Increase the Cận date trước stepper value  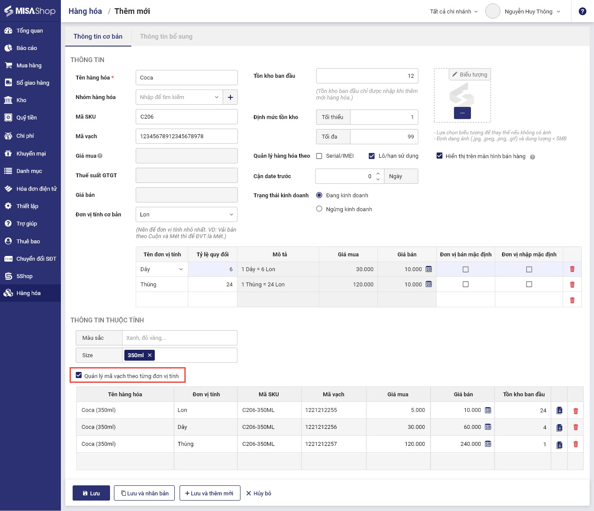[378, 173]
